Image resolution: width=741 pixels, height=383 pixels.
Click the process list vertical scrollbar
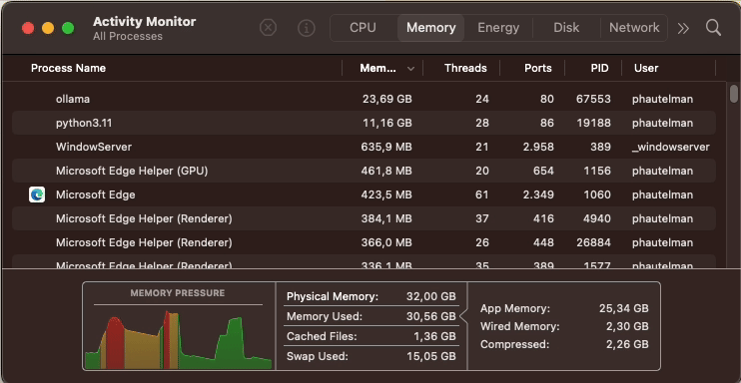point(733,94)
